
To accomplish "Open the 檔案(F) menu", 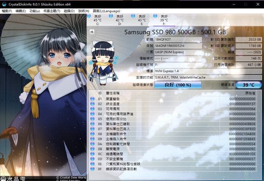I will tap(8, 10).
